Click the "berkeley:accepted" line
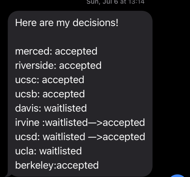Image resolution: width=190 pixels, height=177 pixels. coord(57,165)
